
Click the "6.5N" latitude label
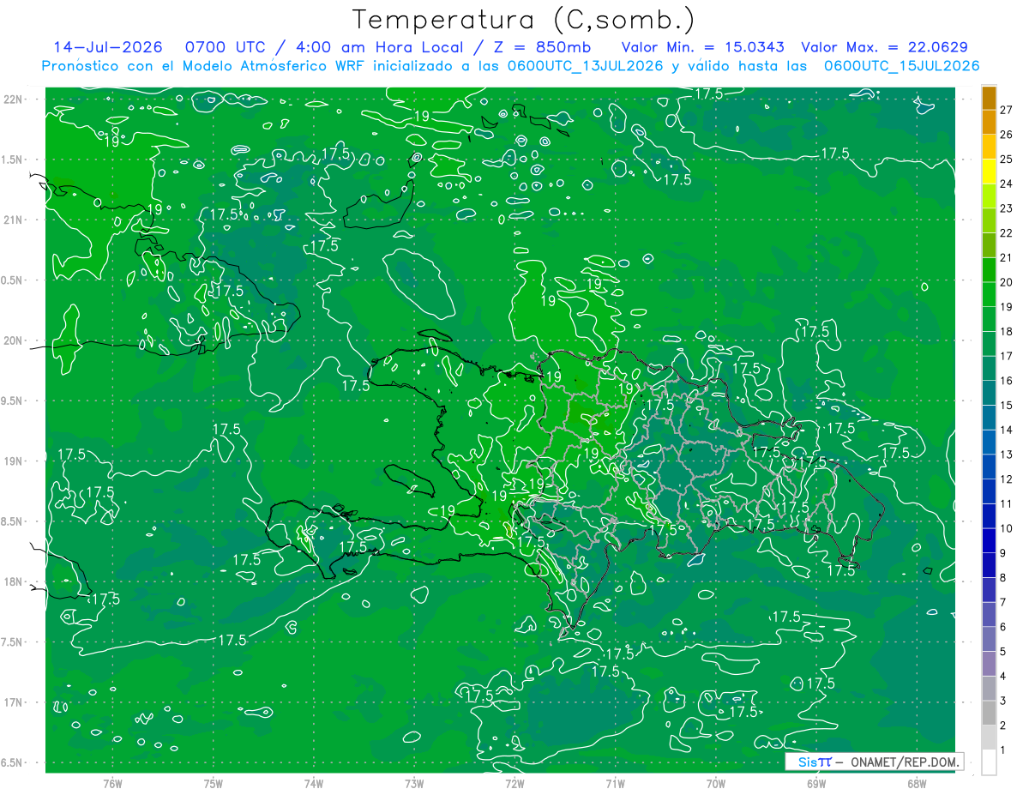click(x=13, y=762)
